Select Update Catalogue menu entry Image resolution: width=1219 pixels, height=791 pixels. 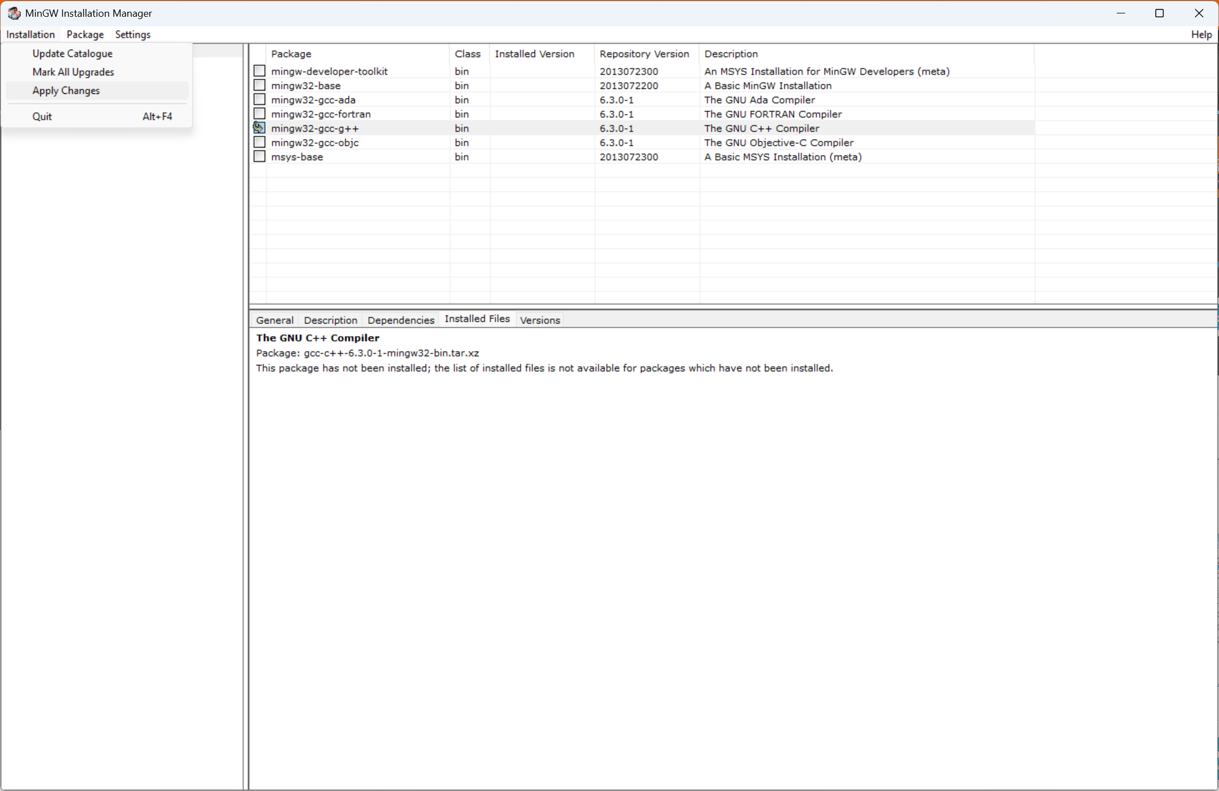[x=73, y=54]
